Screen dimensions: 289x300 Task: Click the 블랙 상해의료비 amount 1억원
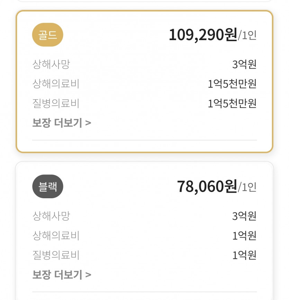[244, 236]
